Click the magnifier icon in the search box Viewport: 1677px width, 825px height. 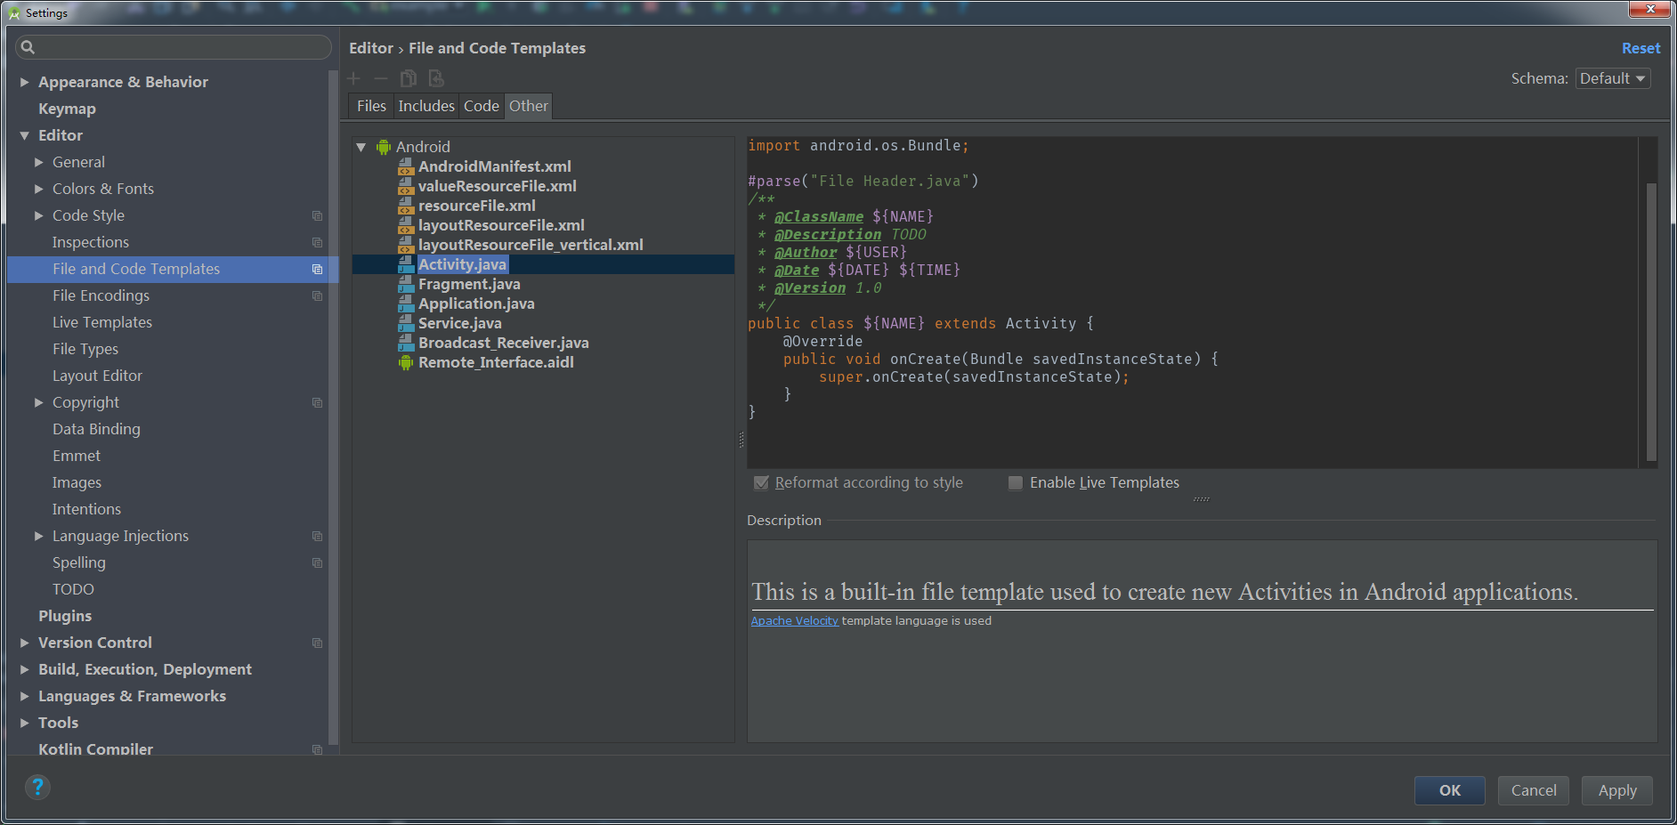[x=28, y=47]
